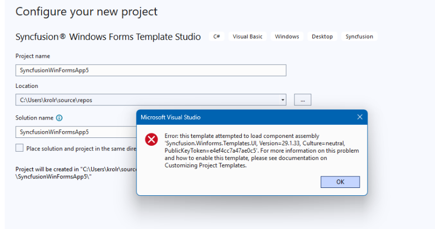Close the Microsoft Visual Studio error dialog
The width and height of the screenshot is (435, 229).
[x=360, y=117]
